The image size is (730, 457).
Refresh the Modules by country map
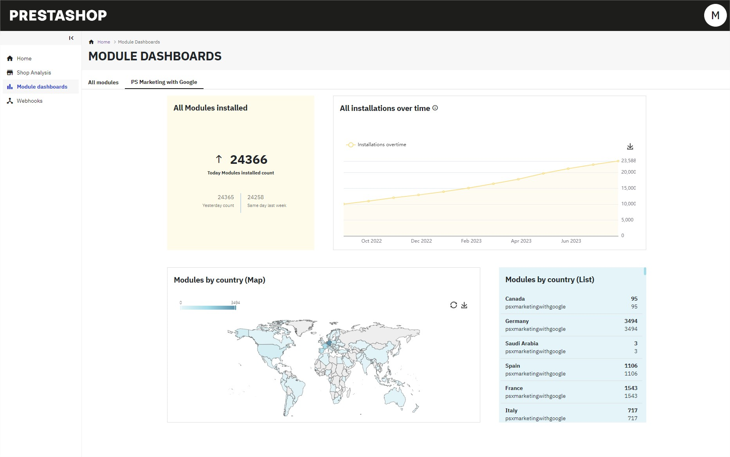point(453,305)
